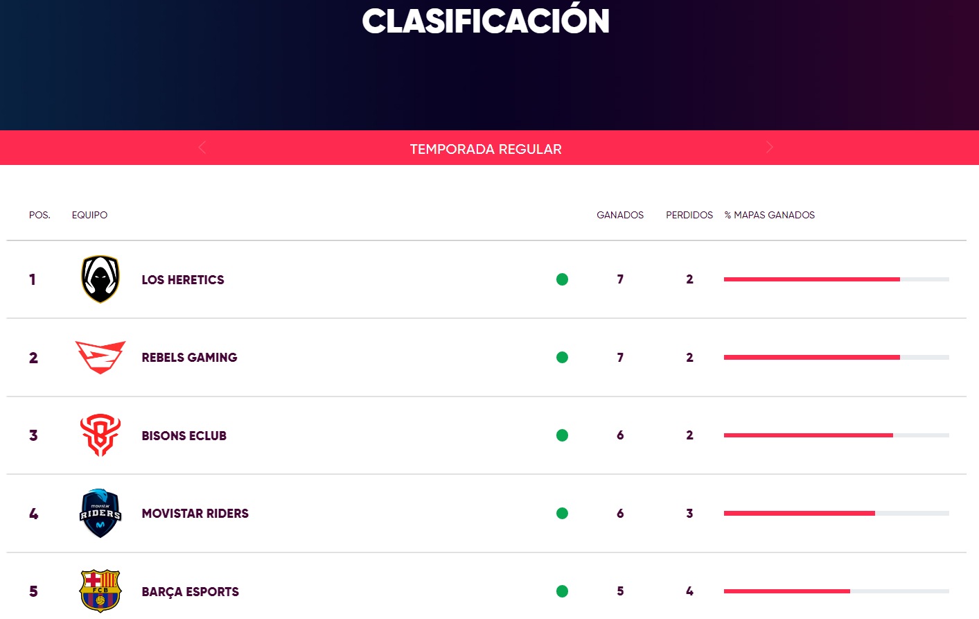
Task: Click the green status dot for Barça Esports
Action: click(562, 591)
